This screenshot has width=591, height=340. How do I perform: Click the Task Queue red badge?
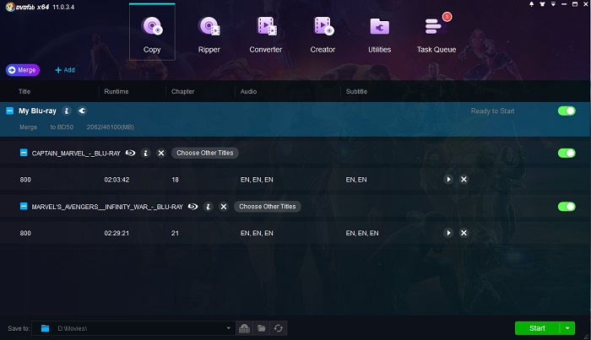[447, 17]
